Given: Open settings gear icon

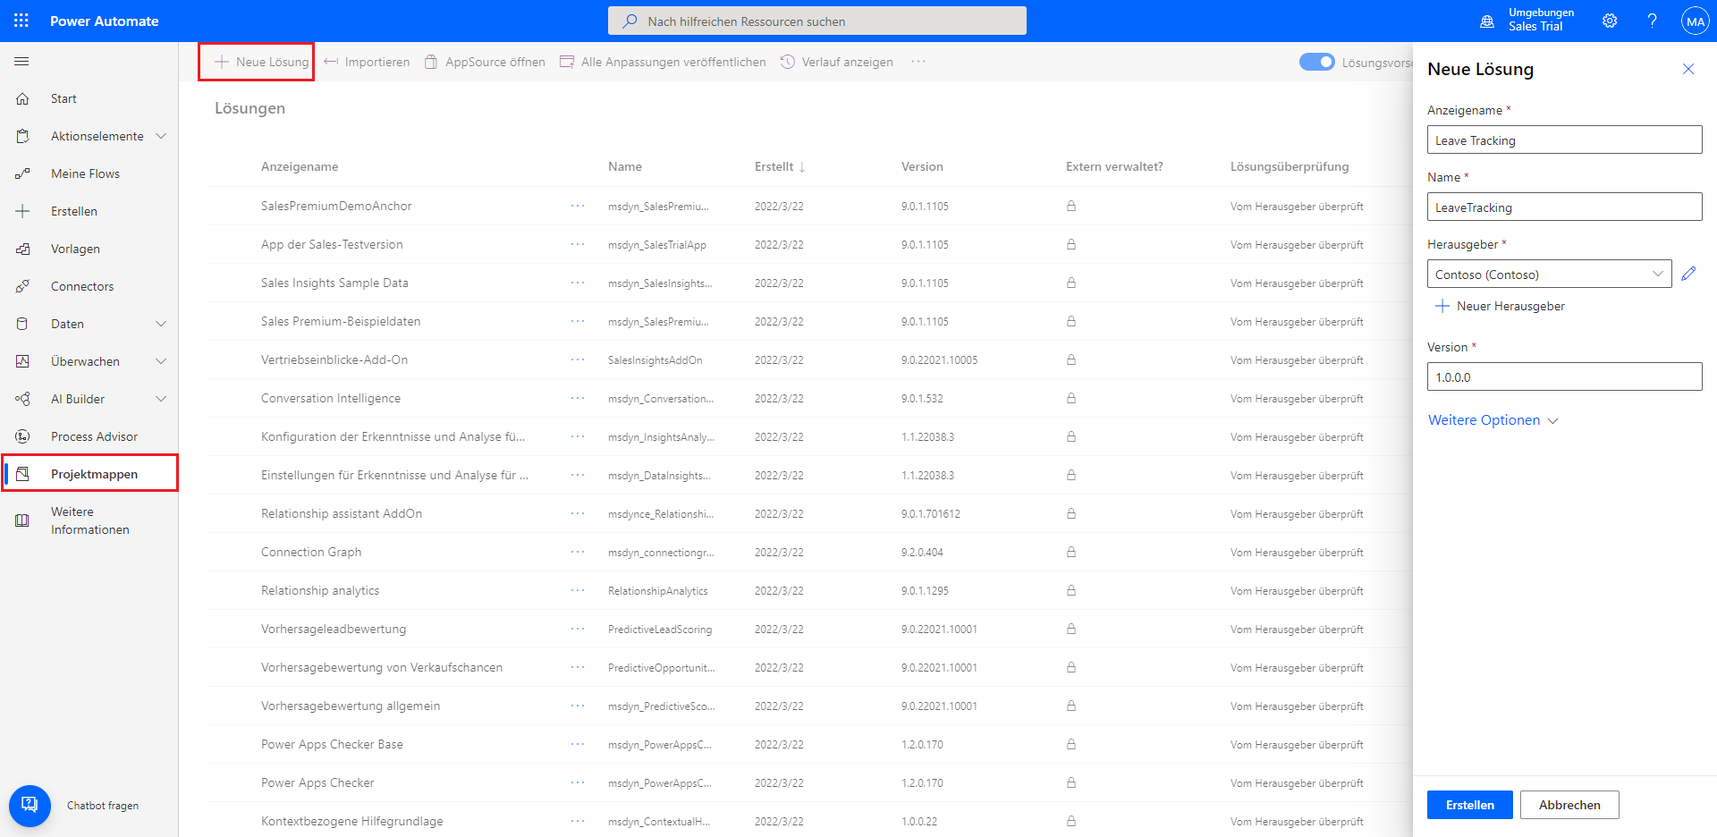Looking at the screenshot, I should pos(1610,21).
